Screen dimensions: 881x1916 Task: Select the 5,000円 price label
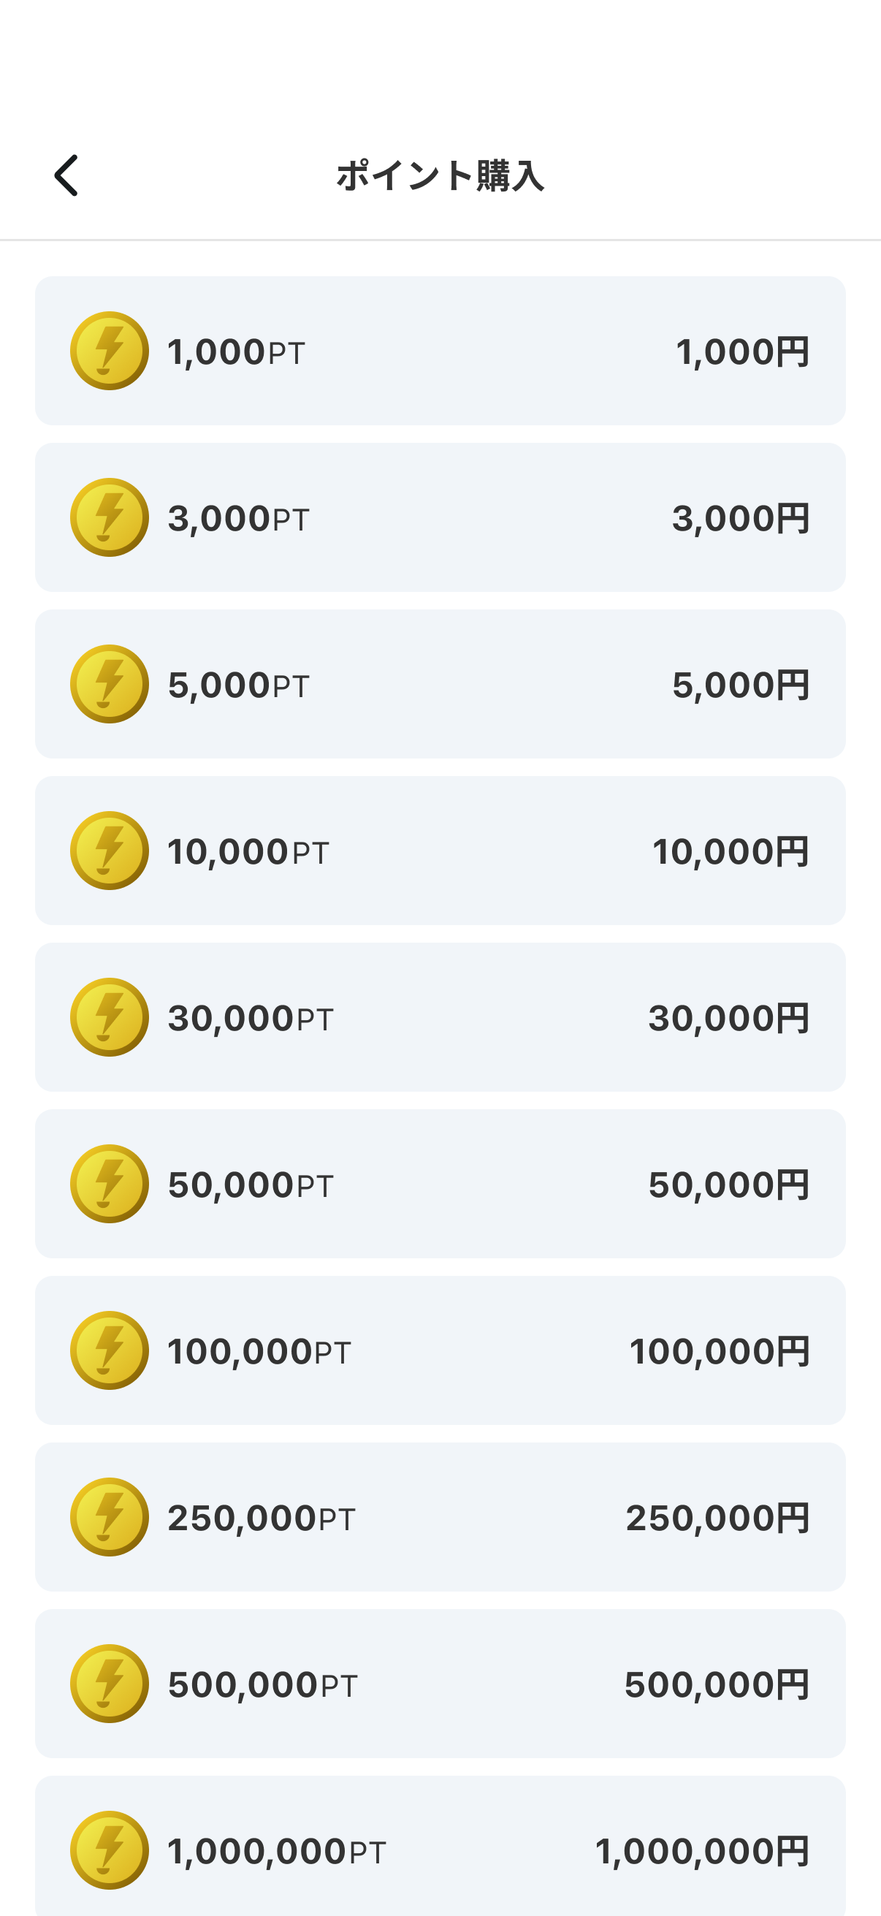point(741,684)
